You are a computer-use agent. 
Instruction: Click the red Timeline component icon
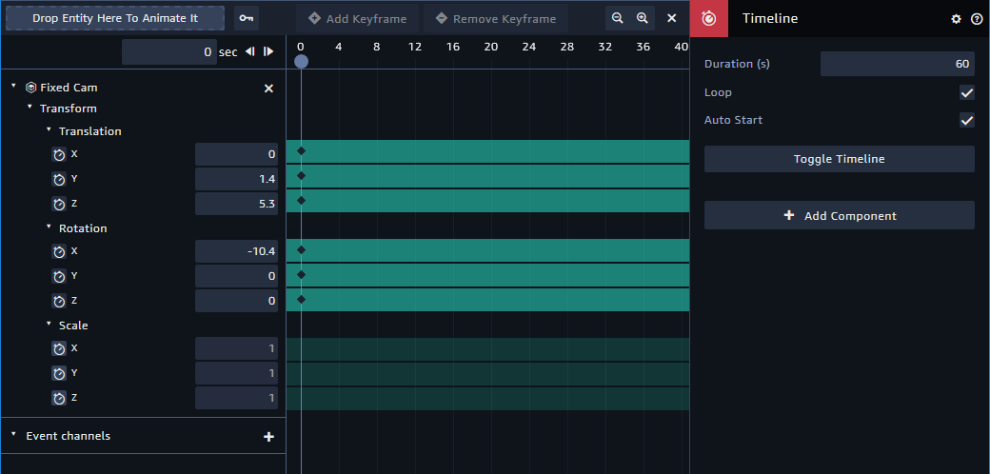tap(709, 18)
